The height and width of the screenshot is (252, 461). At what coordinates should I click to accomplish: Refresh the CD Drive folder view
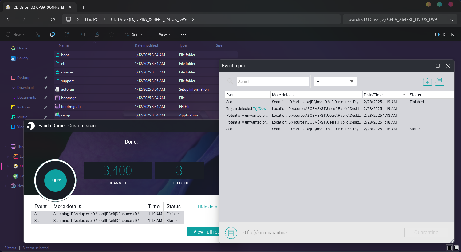(53, 19)
